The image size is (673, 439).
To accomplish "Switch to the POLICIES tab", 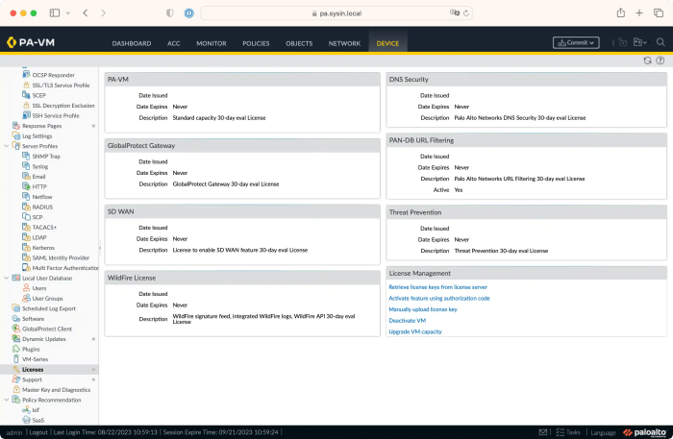I will point(256,43).
